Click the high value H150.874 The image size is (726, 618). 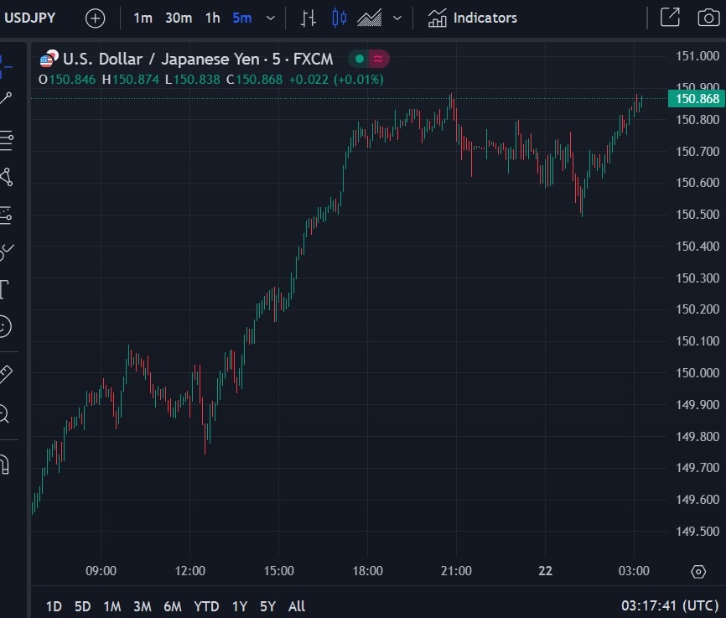click(x=130, y=80)
